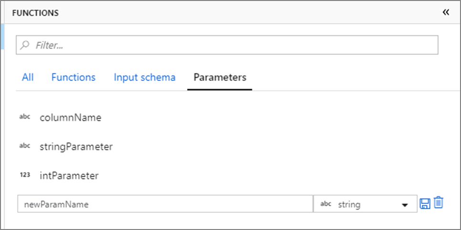Click into the newParamName text field
This screenshot has height=230, width=461.
pos(165,204)
